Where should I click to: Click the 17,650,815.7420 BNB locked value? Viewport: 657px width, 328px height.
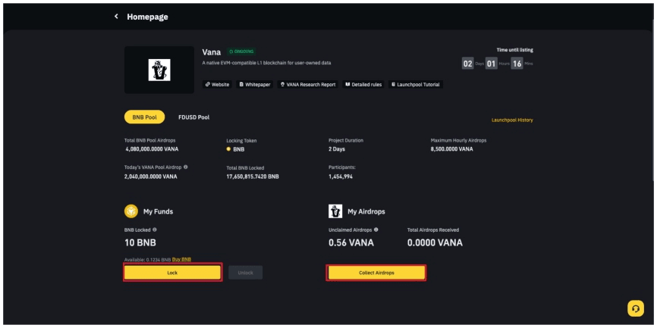coord(253,176)
